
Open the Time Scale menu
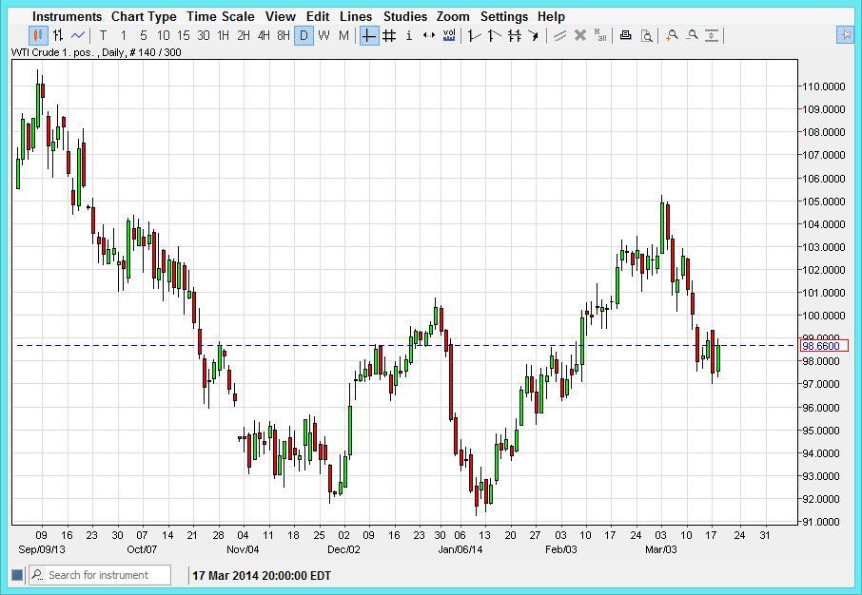coord(221,16)
